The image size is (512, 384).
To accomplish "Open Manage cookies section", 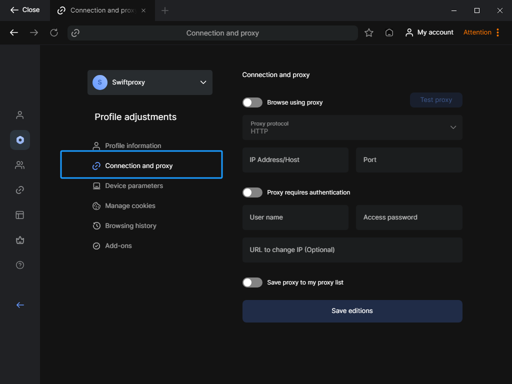I will click(130, 206).
